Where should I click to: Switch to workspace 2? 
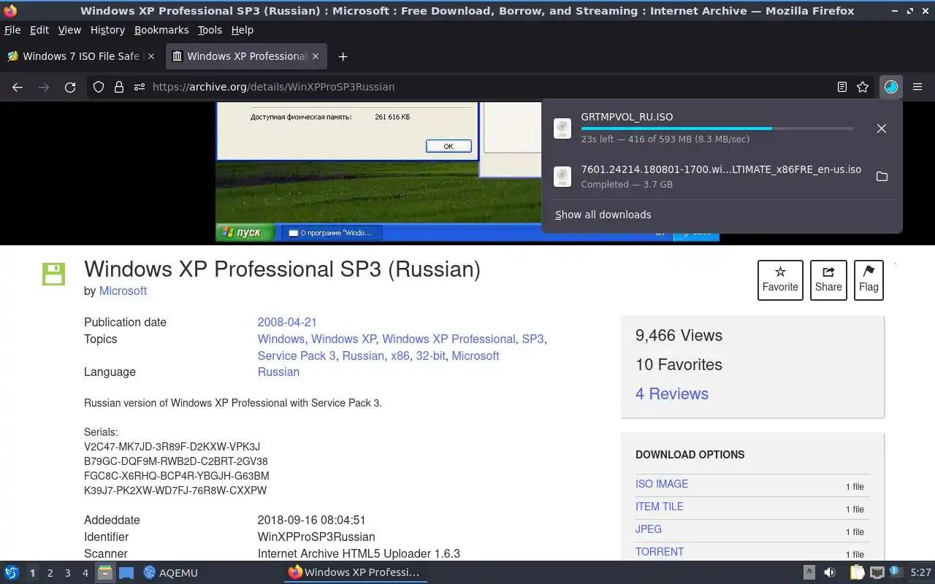(x=50, y=573)
